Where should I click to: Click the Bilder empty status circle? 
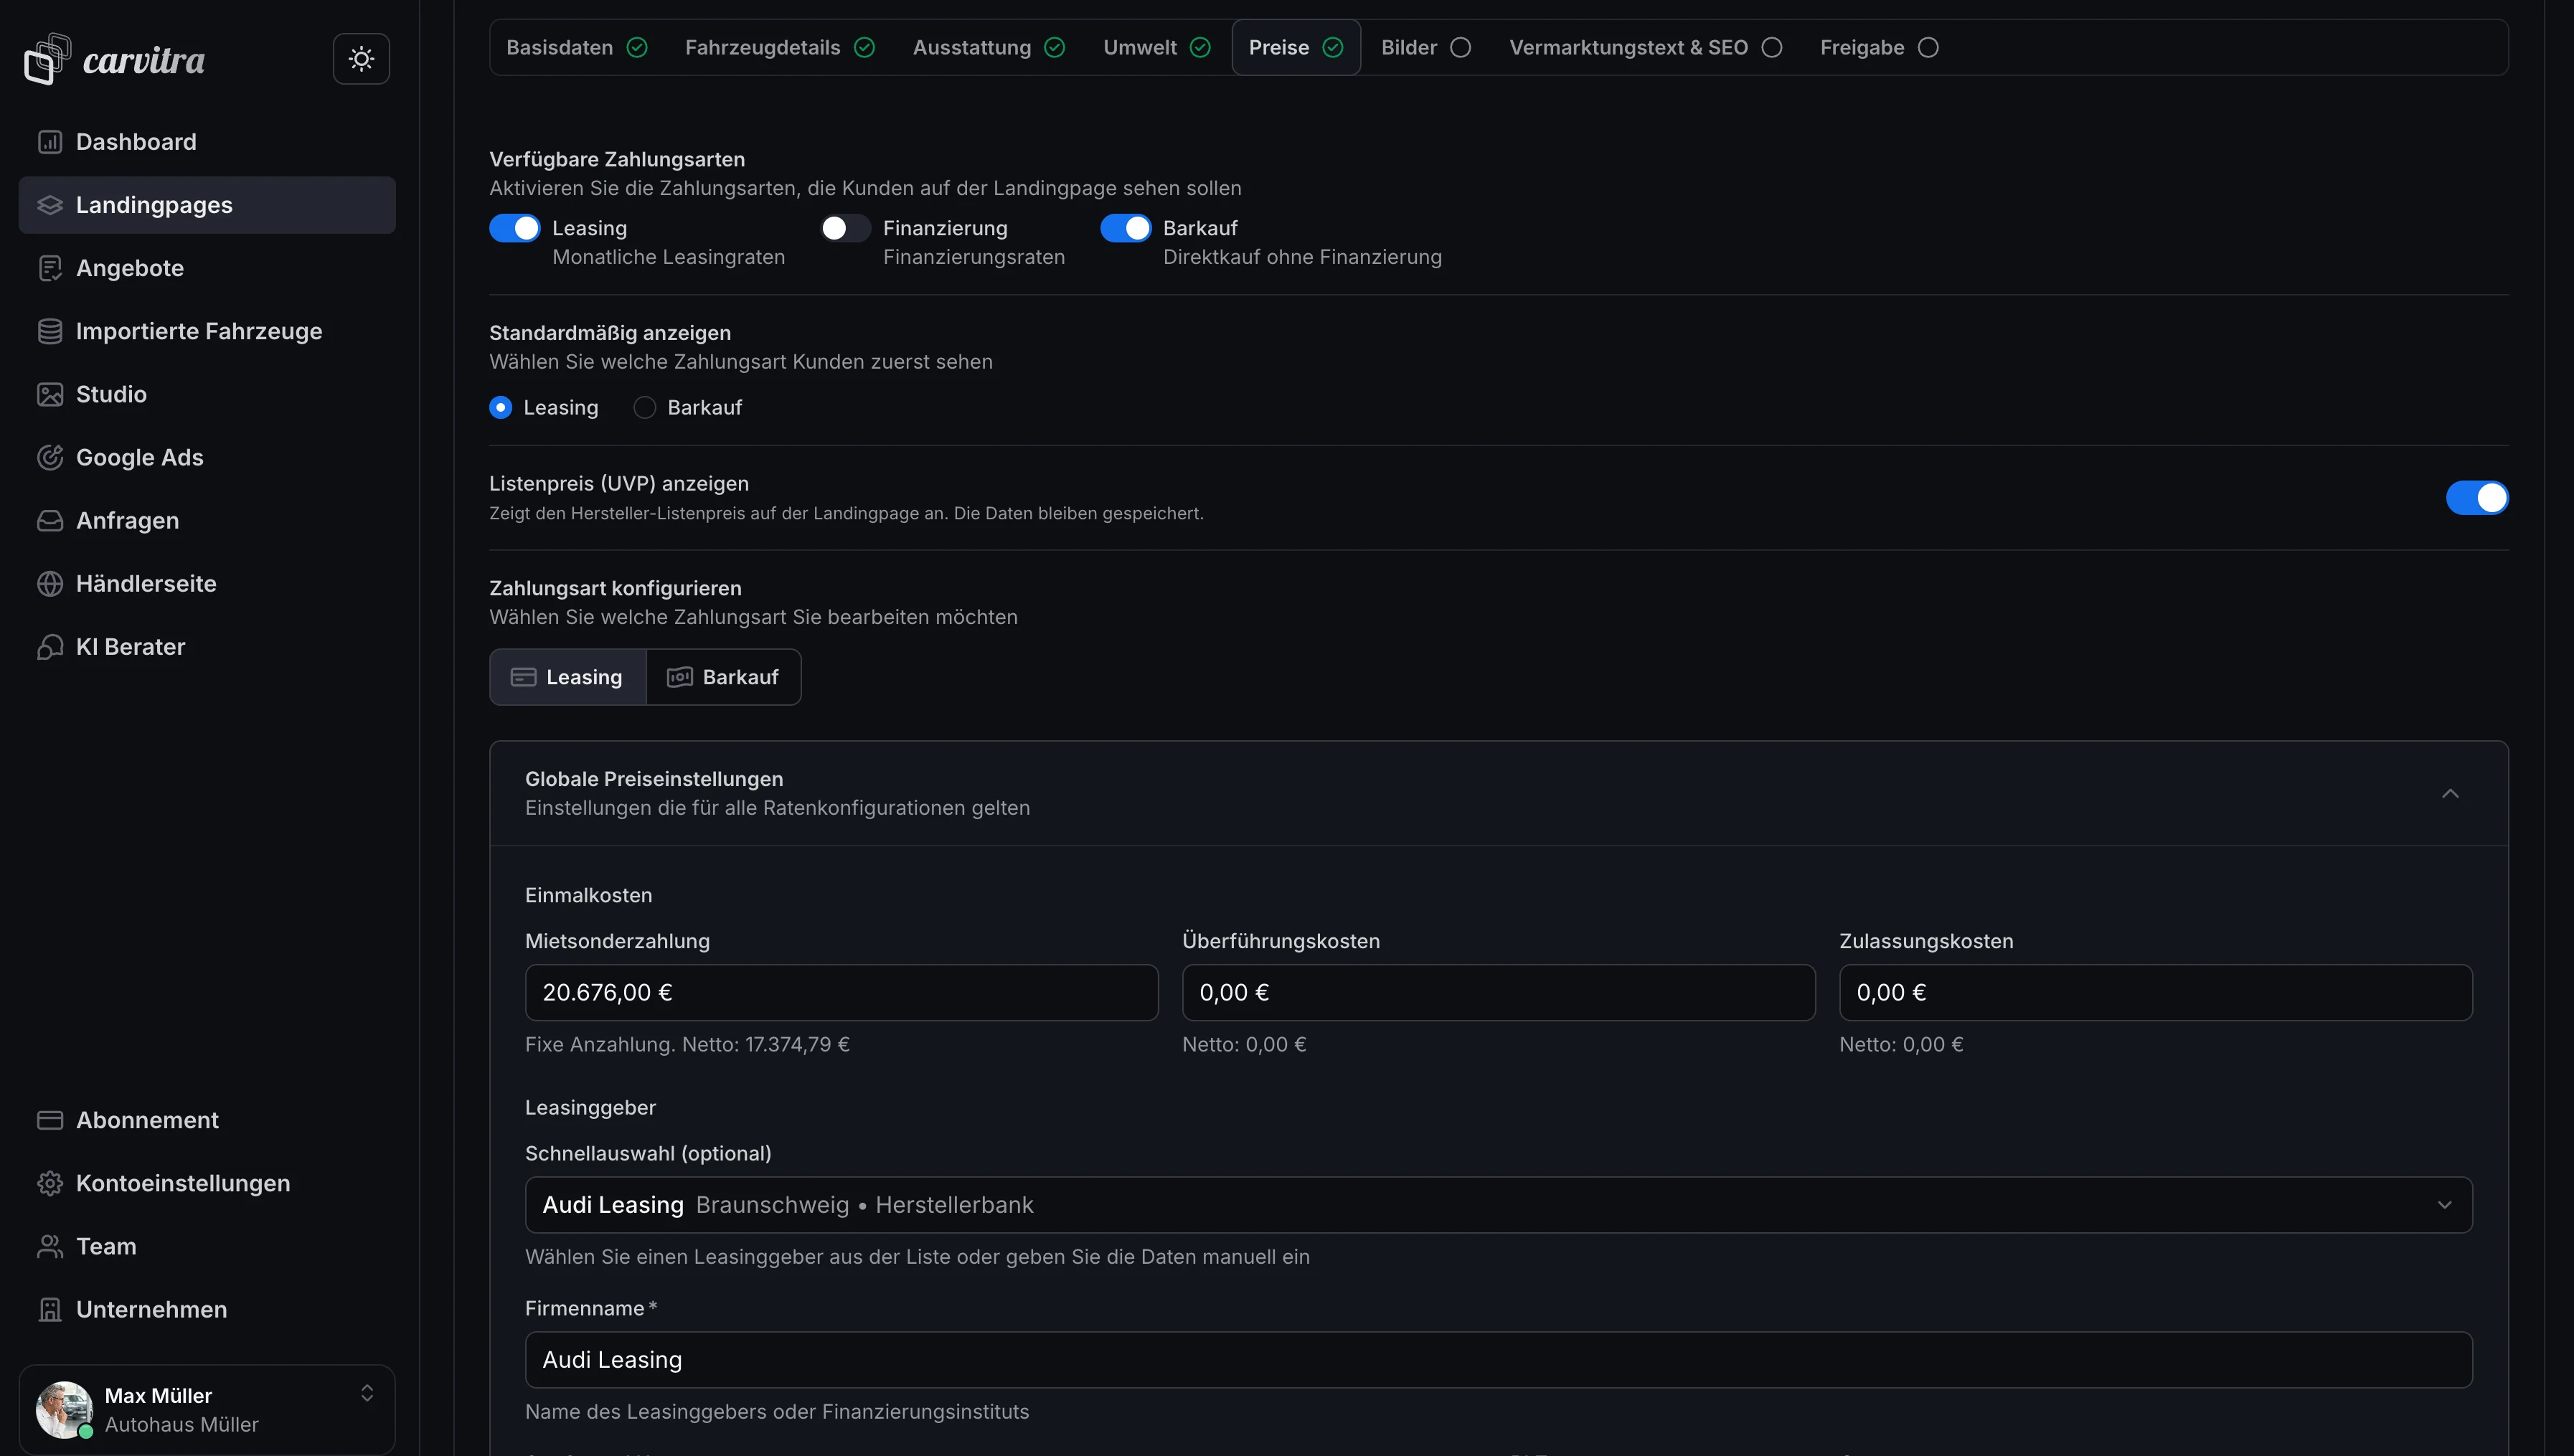coord(1461,47)
